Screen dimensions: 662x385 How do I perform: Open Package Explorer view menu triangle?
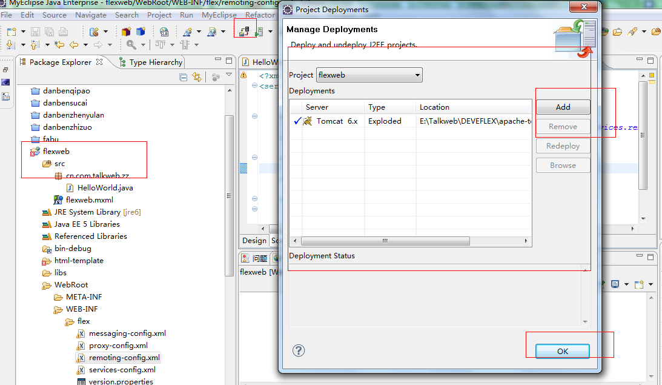[229, 75]
